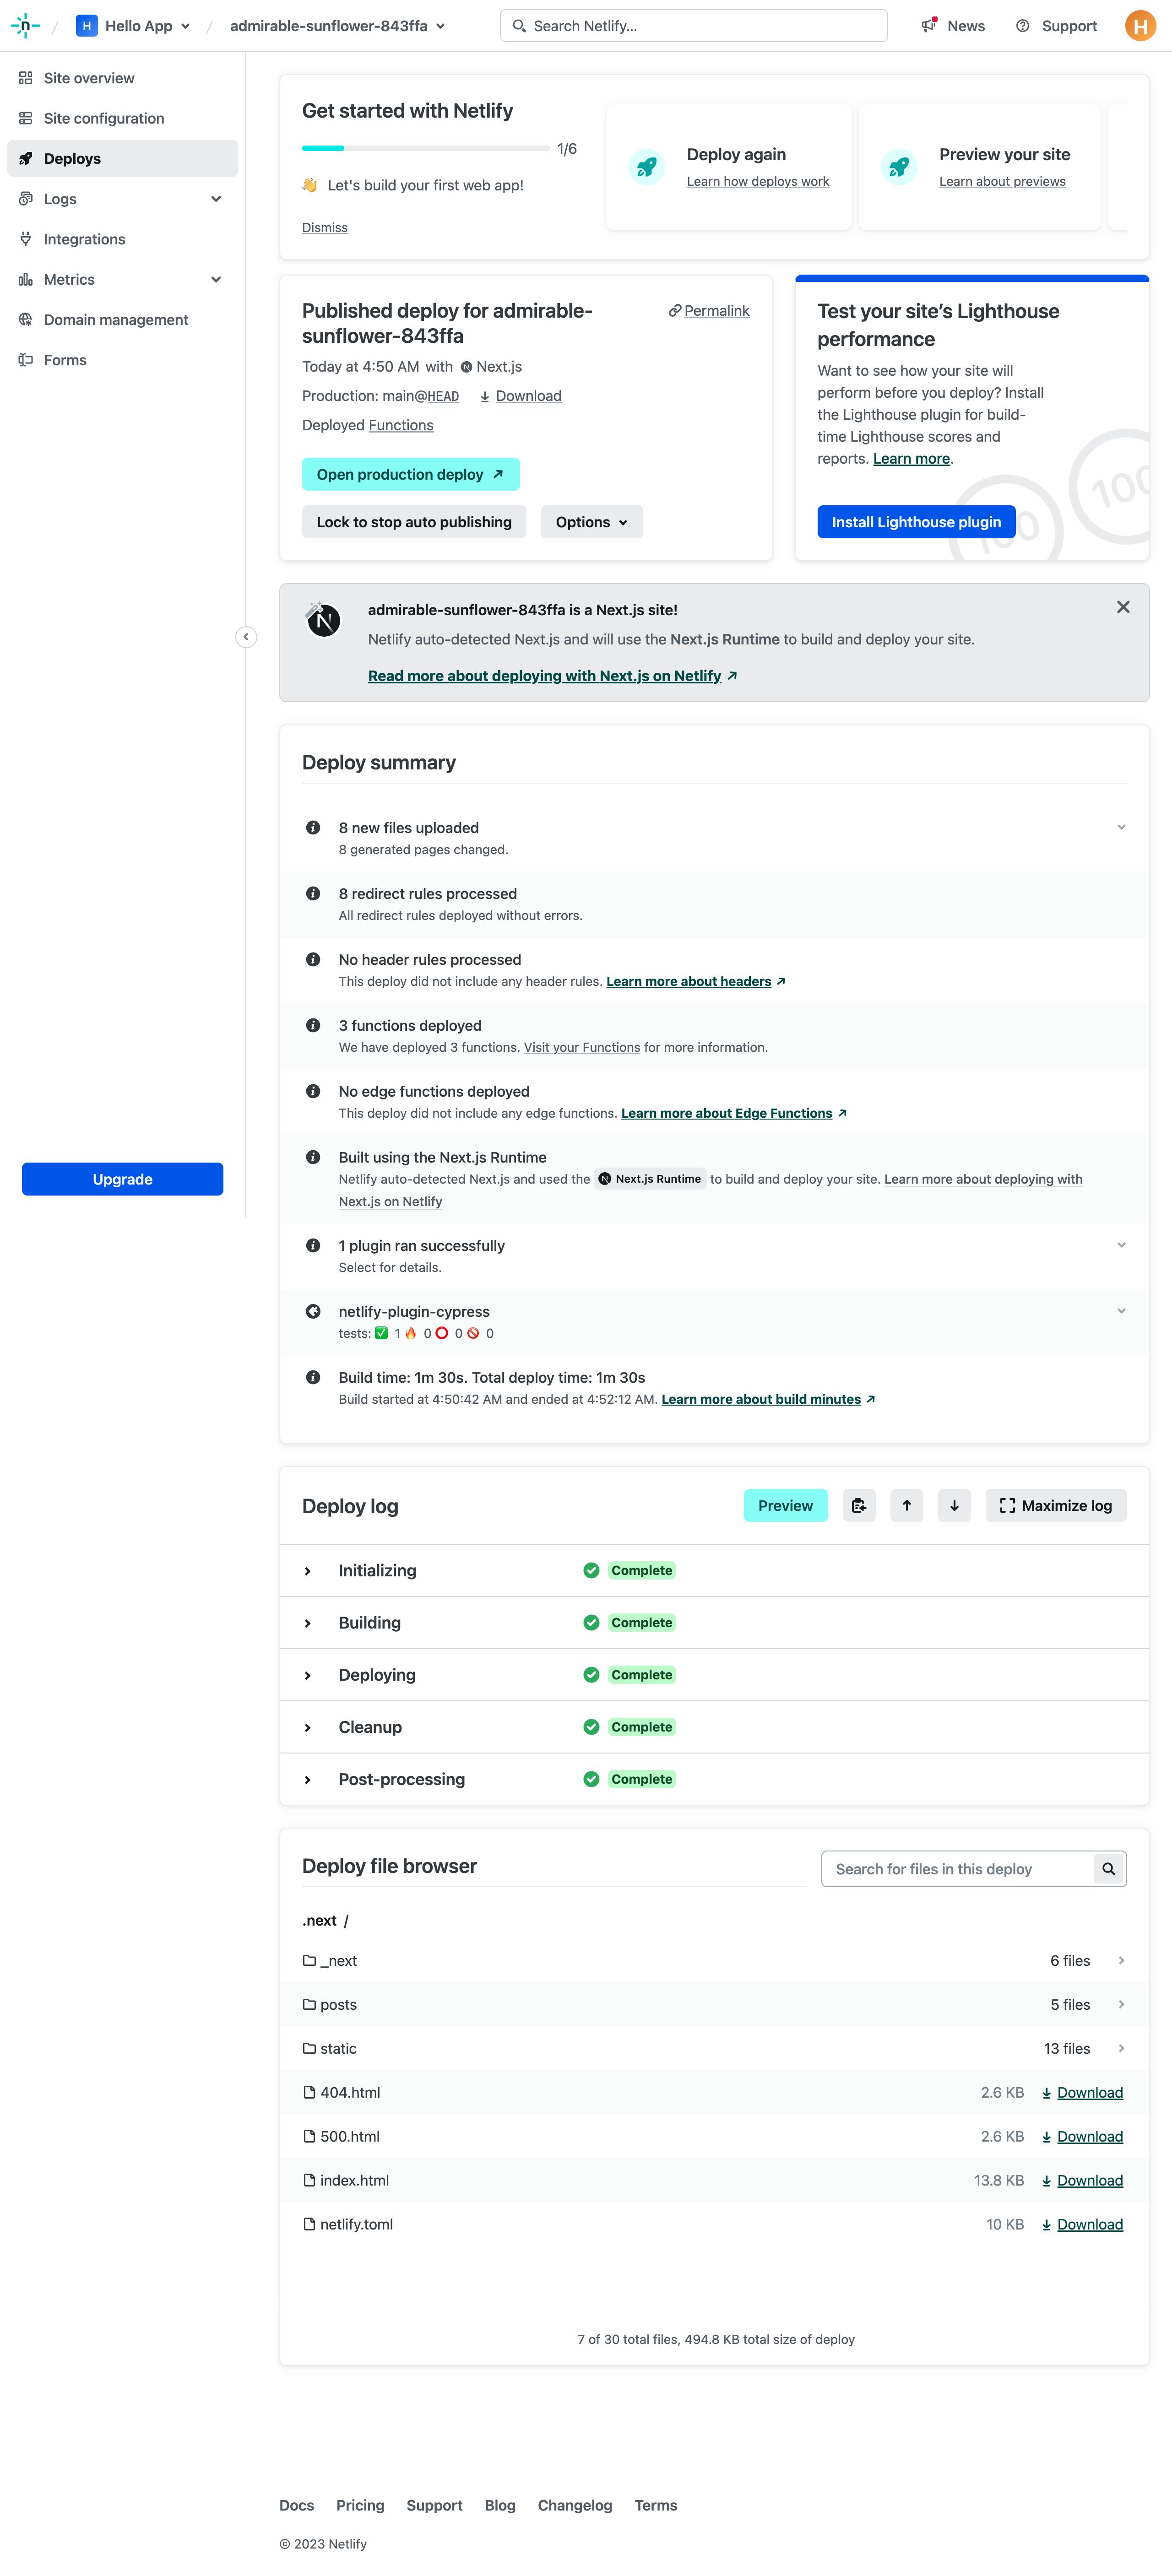Expand the 8 new files uploaded row

[1121, 828]
